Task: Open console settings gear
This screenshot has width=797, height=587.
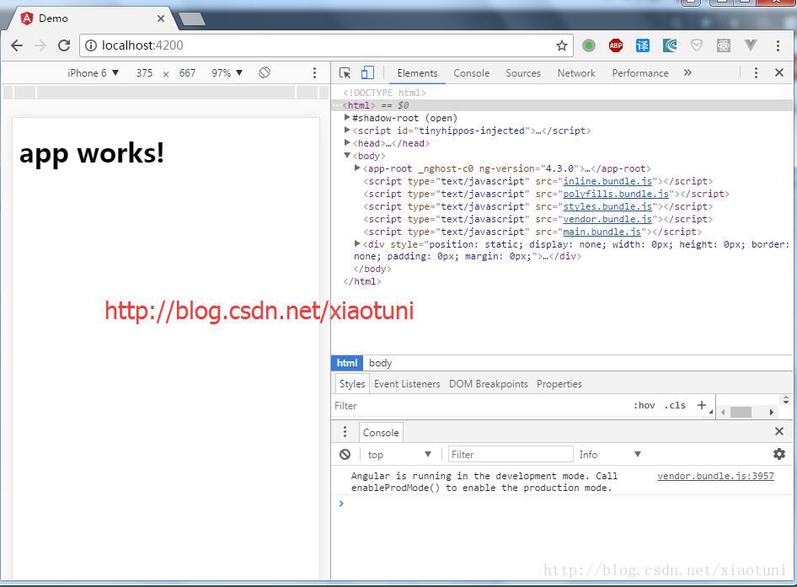Action: (x=778, y=454)
